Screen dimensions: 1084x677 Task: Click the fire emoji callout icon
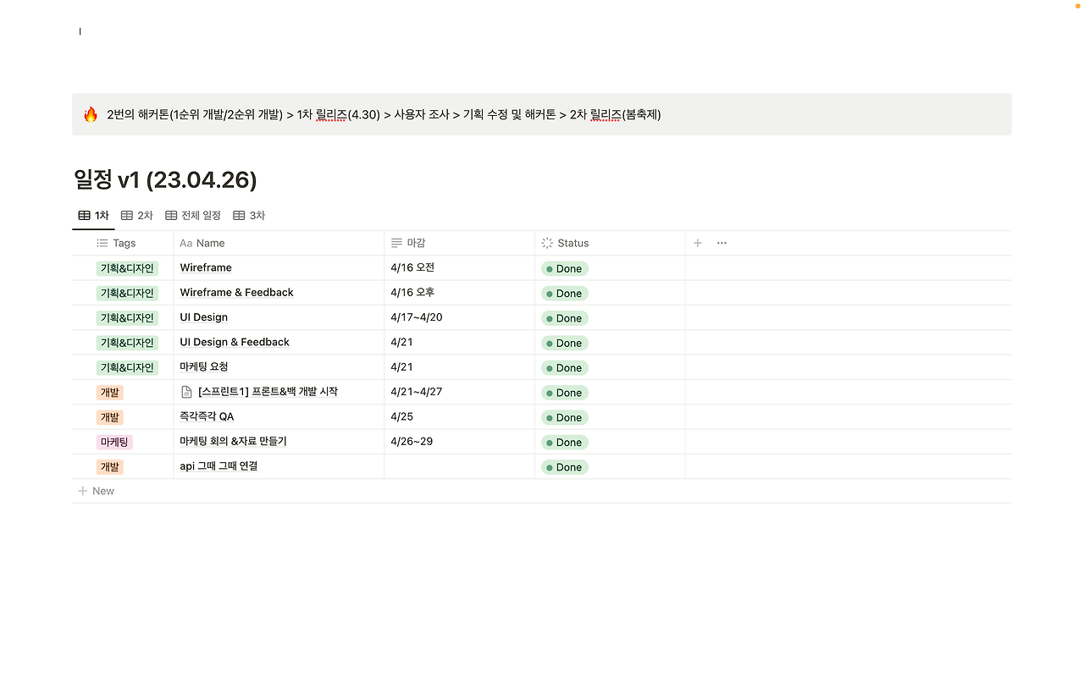coord(91,114)
